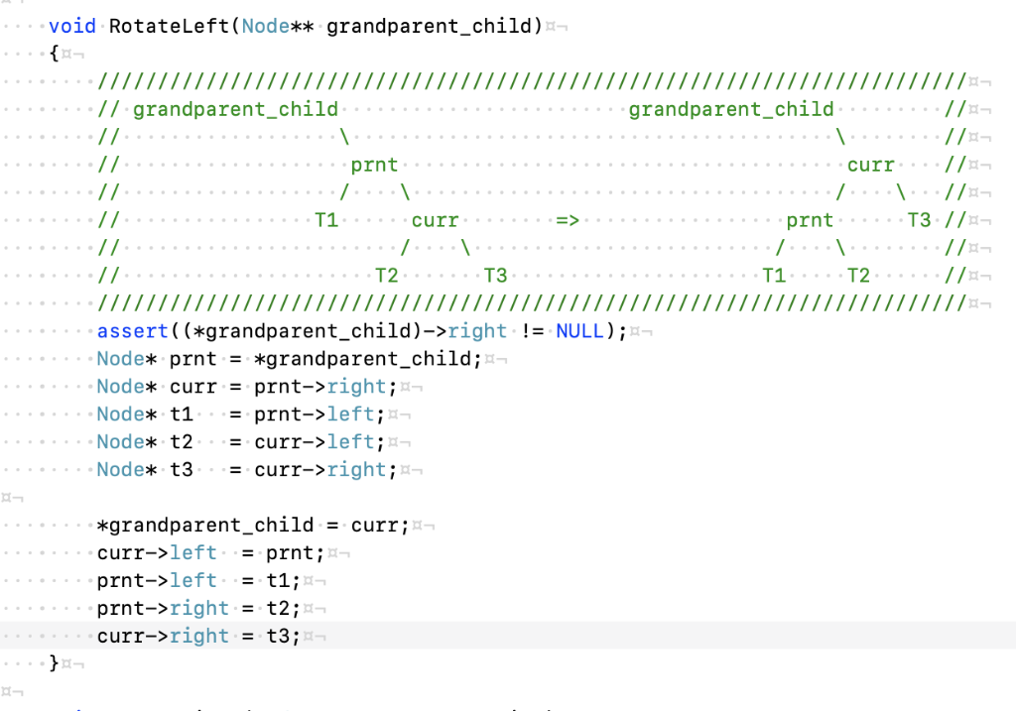
Task: Click the void keyword on the first line
Action: (x=70, y=26)
